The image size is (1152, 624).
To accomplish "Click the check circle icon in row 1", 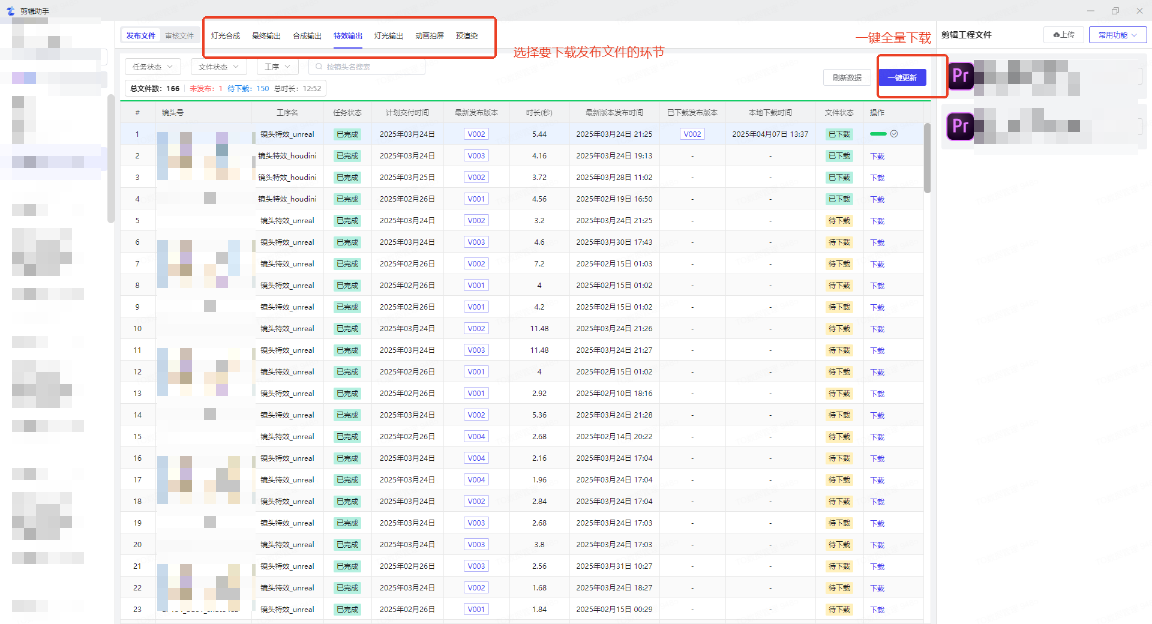I will click(x=894, y=134).
